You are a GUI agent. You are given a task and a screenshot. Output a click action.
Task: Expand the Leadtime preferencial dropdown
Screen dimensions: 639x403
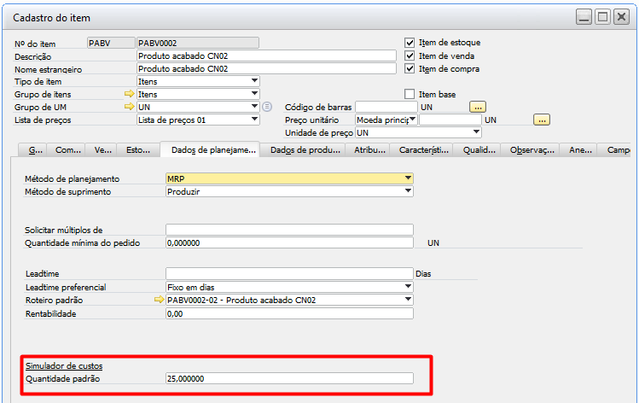[409, 287]
